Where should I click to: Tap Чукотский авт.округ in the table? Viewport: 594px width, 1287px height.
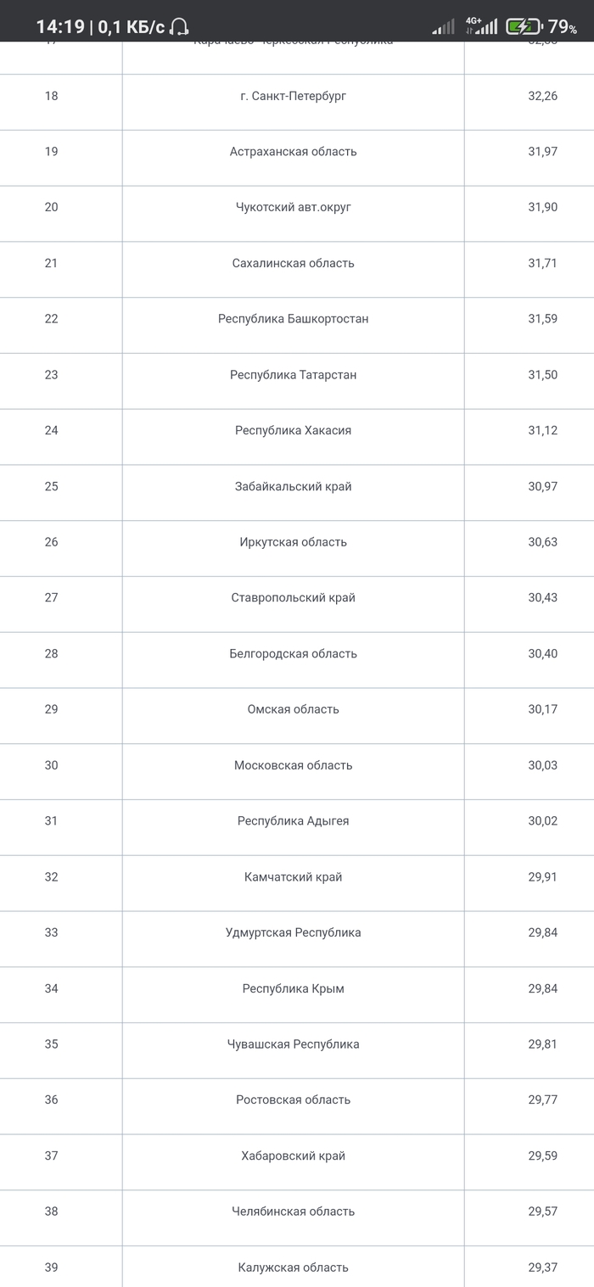point(294,207)
